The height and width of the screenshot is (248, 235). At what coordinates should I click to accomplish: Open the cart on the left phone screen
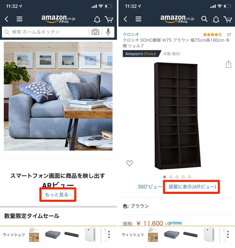[109, 19]
